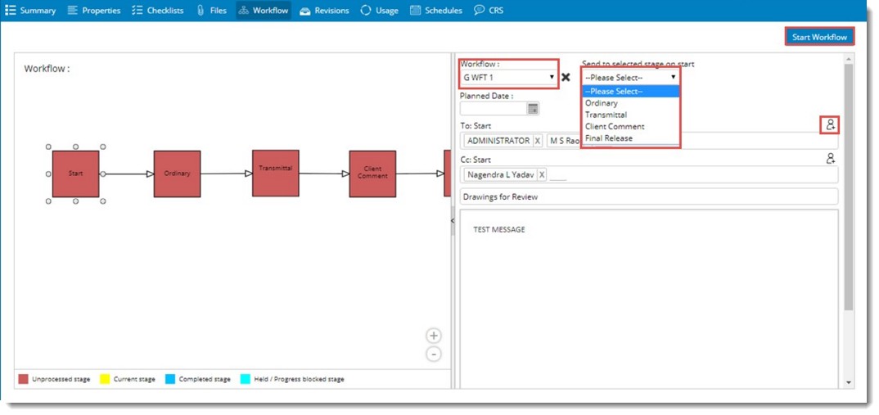This screenshot has width=879, height=415.
Task: Switch to the Revisions tab
Action: click(x=324, y=11)
